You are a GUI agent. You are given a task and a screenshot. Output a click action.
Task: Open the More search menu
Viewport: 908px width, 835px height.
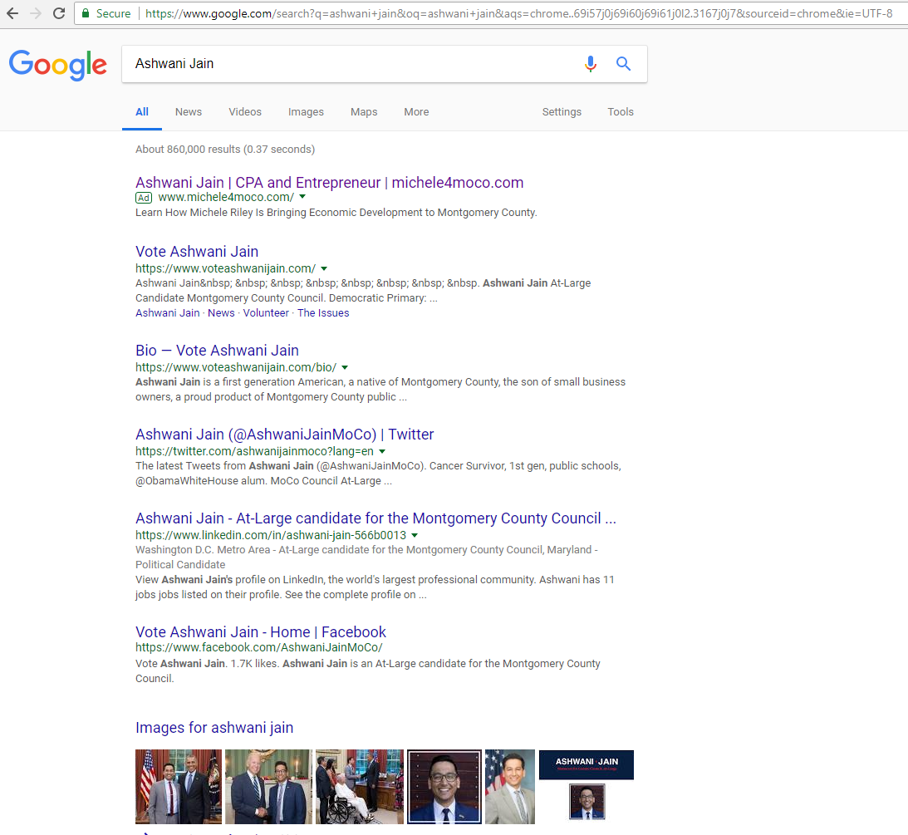[x=416, y=112]
